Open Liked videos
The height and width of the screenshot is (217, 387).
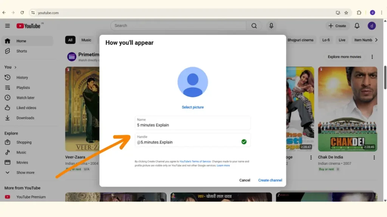coord(25,107)
